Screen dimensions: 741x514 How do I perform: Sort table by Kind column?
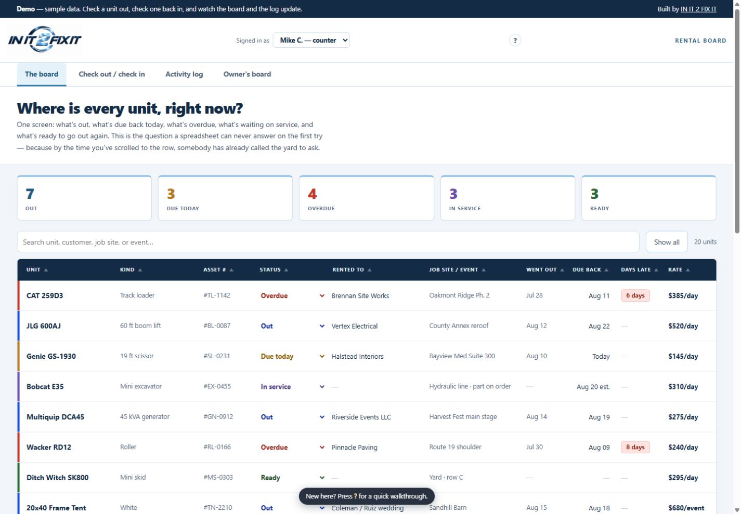tap(131, 270)
